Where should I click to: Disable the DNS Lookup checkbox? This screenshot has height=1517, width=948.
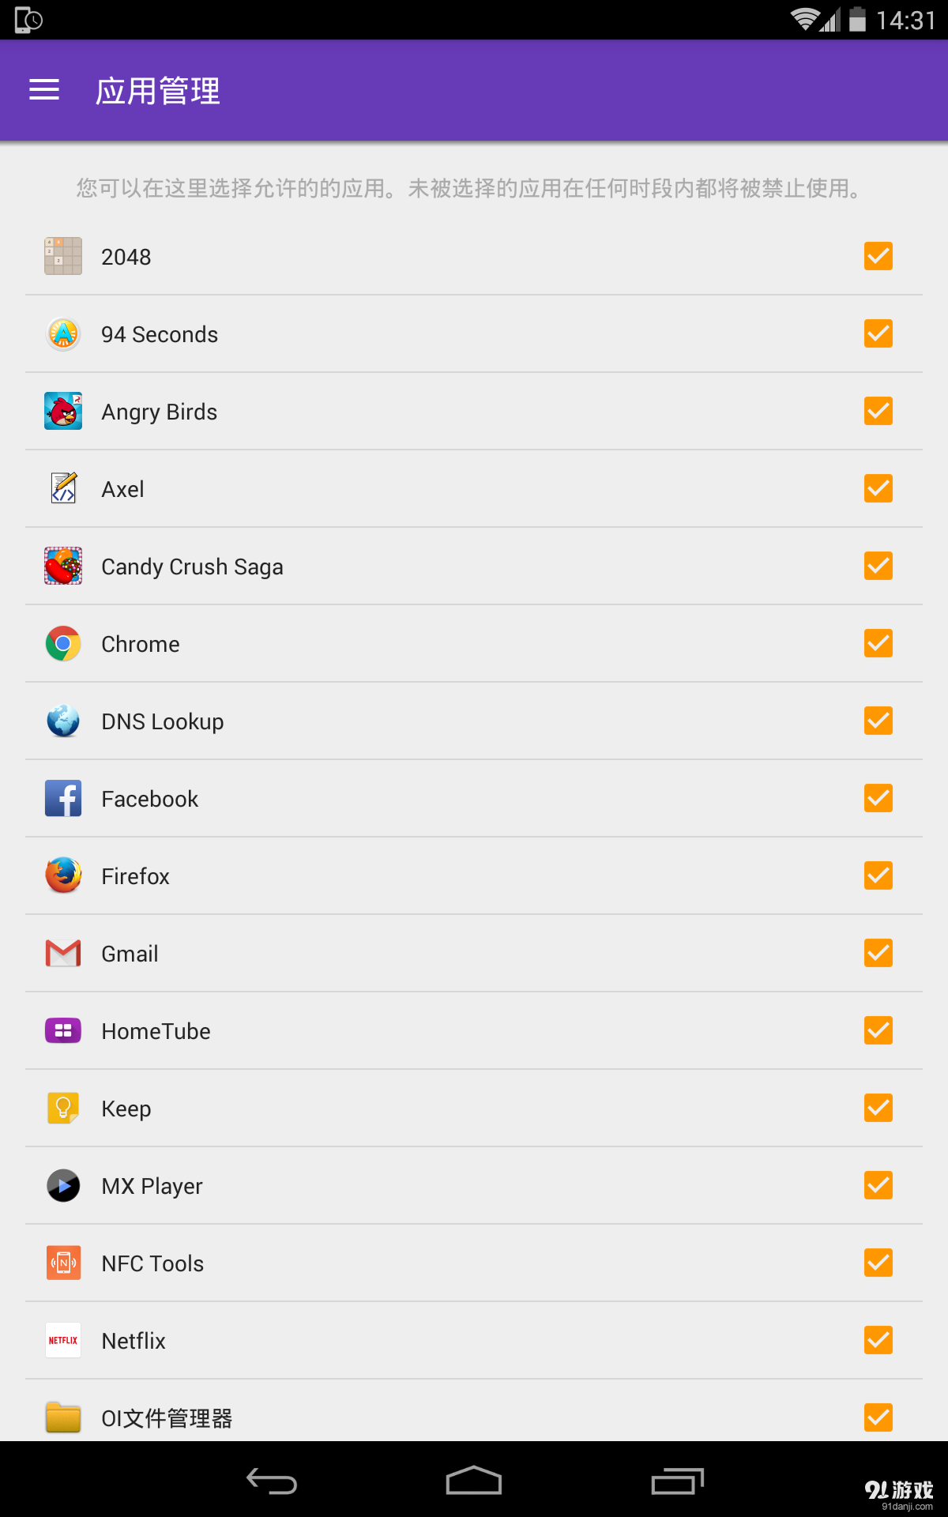click(x=878, y=721)
